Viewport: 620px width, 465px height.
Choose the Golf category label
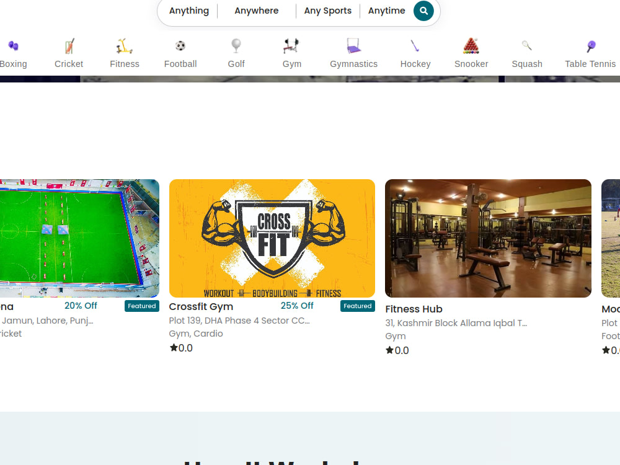coord(236,64)
